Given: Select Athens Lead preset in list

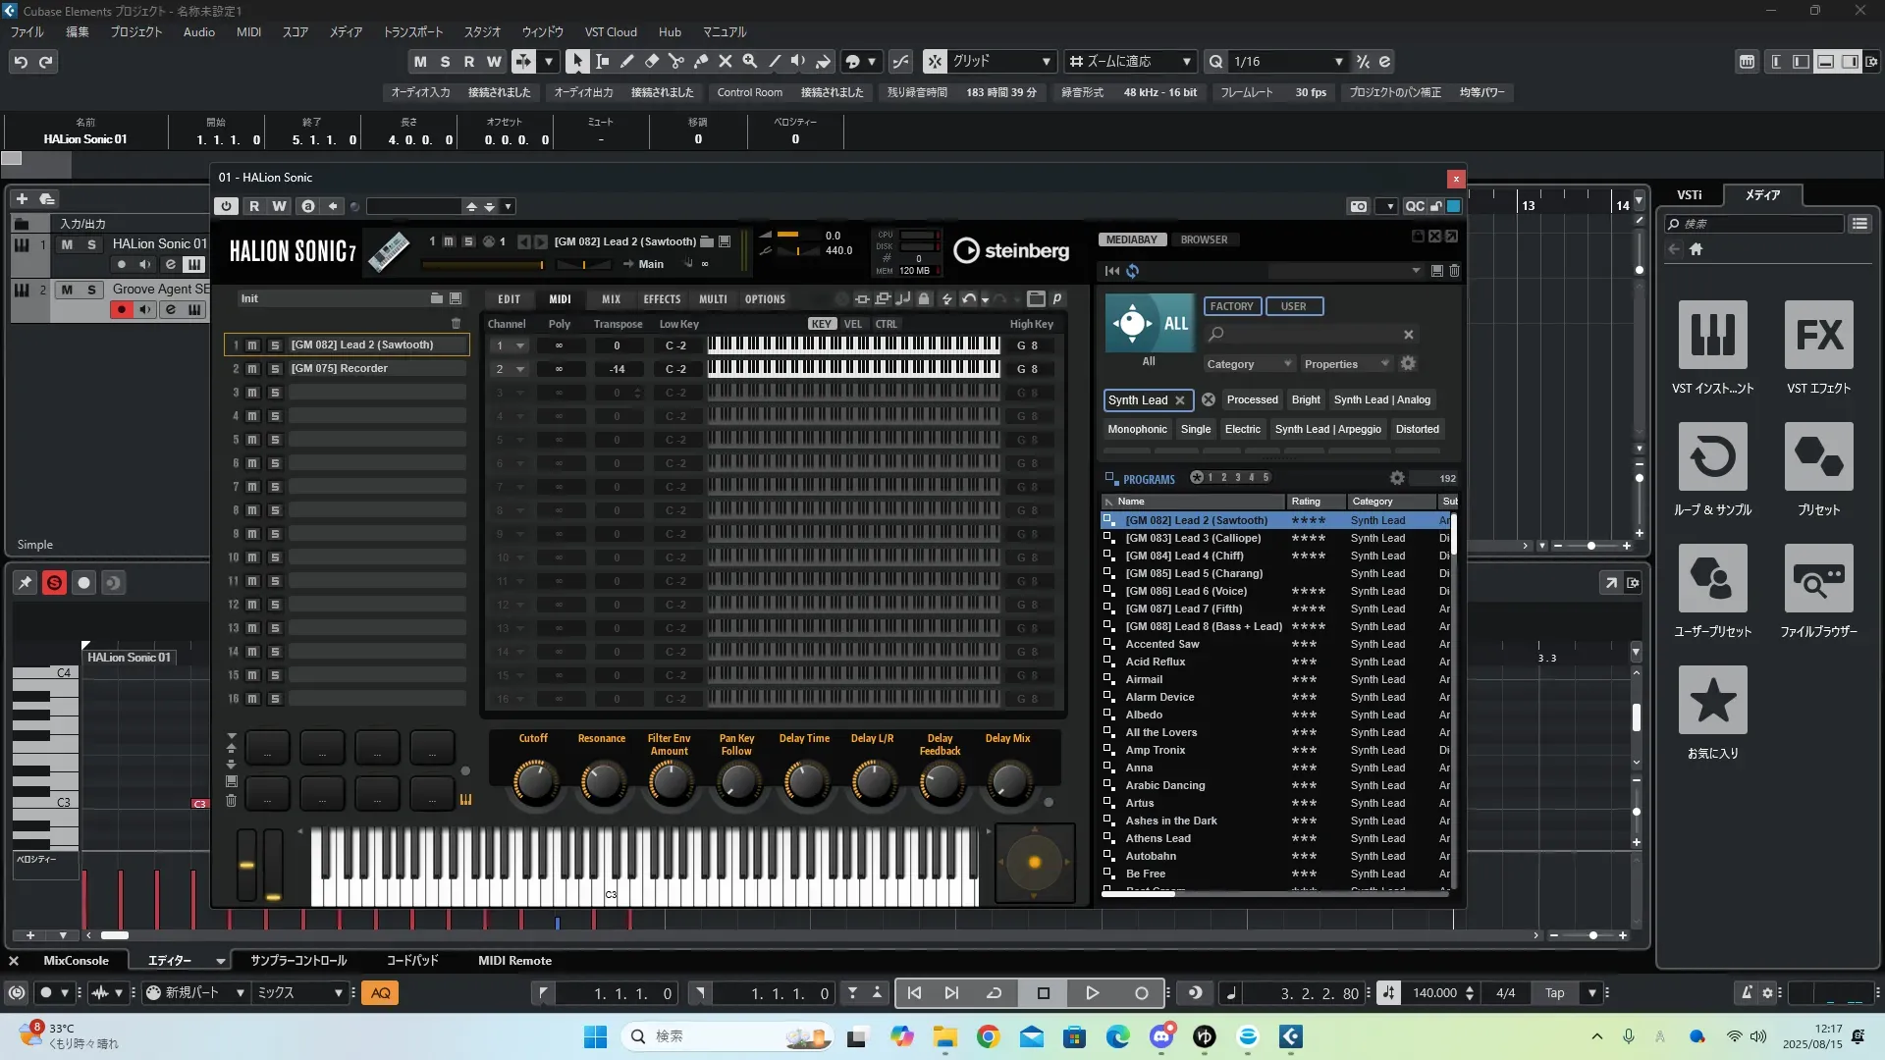Looking at the screenshot, I should click(1158, 838).
